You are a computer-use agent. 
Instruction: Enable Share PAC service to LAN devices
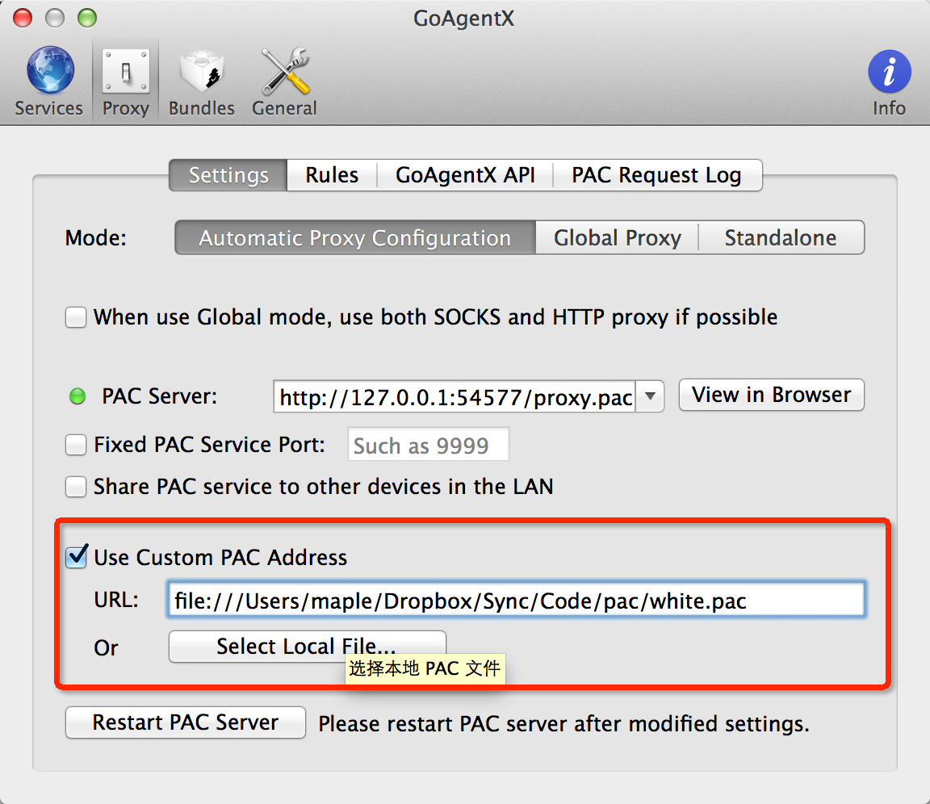[x=76, y=487]
